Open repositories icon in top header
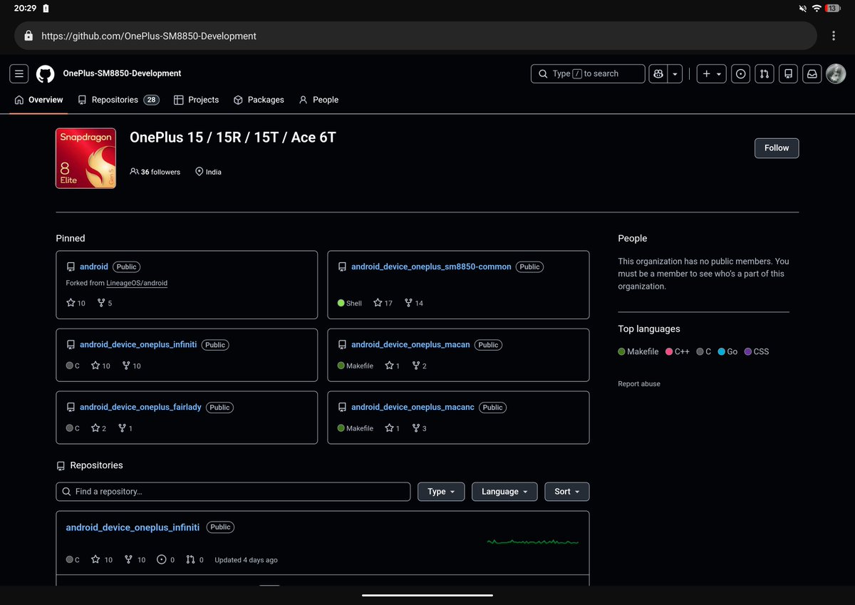This screenshot has height=605, width=855. (788, 73)
